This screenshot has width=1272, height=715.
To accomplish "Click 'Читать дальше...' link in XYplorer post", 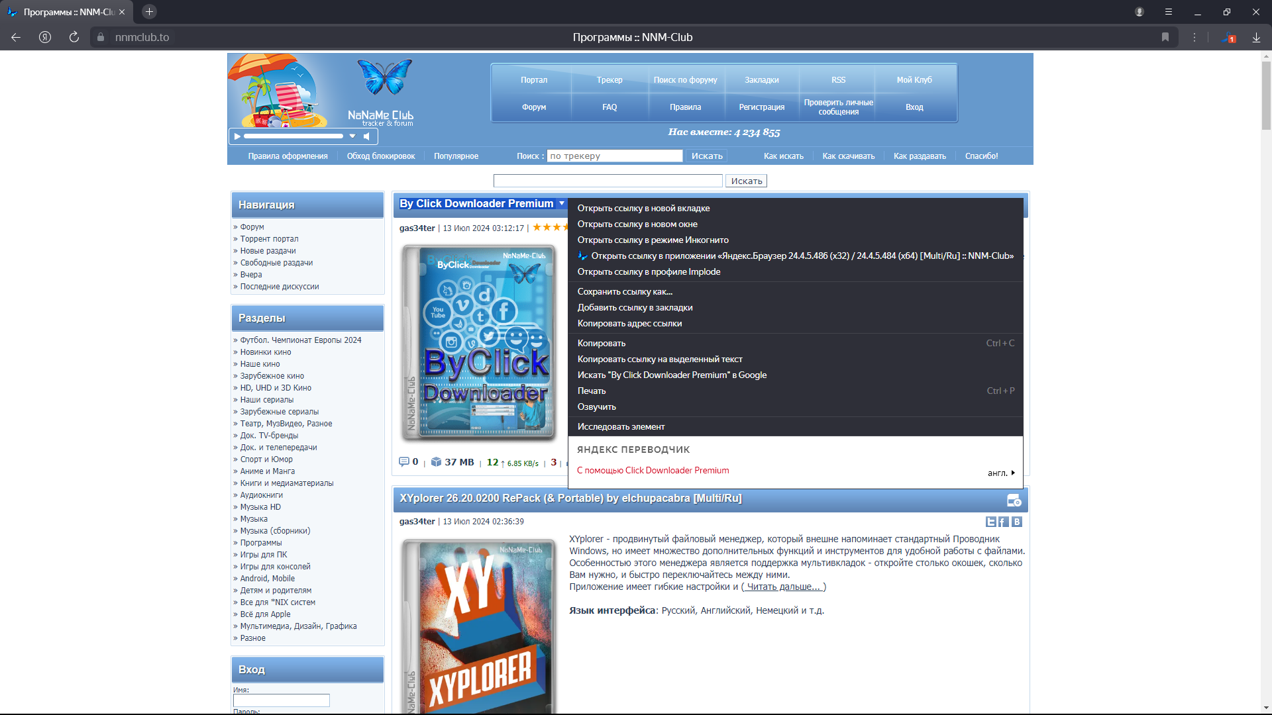I will 784,587.
